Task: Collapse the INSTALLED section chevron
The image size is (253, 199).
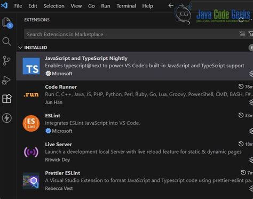Action: point(20,47)
